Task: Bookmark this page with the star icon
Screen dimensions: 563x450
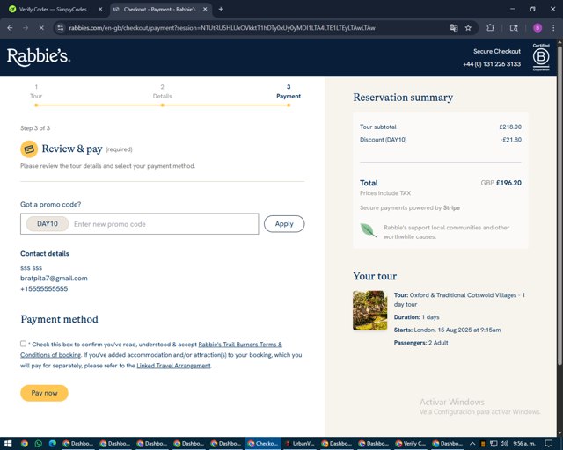Action: (468, 27)
